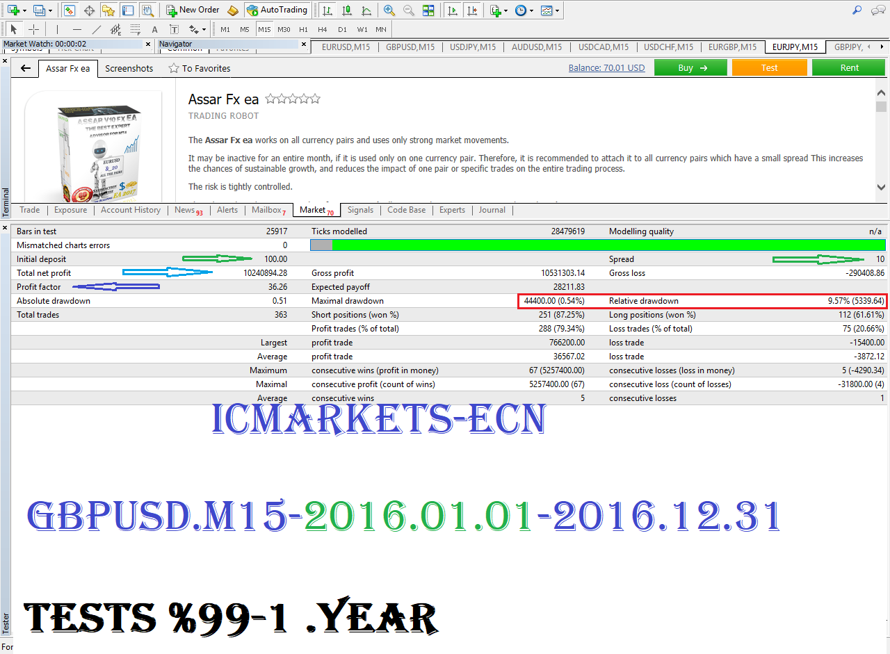Toggle the AutoTrading button

277,10
